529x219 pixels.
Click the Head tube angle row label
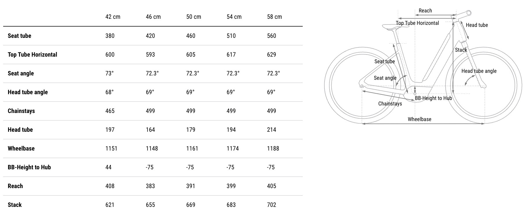point(28,92)
